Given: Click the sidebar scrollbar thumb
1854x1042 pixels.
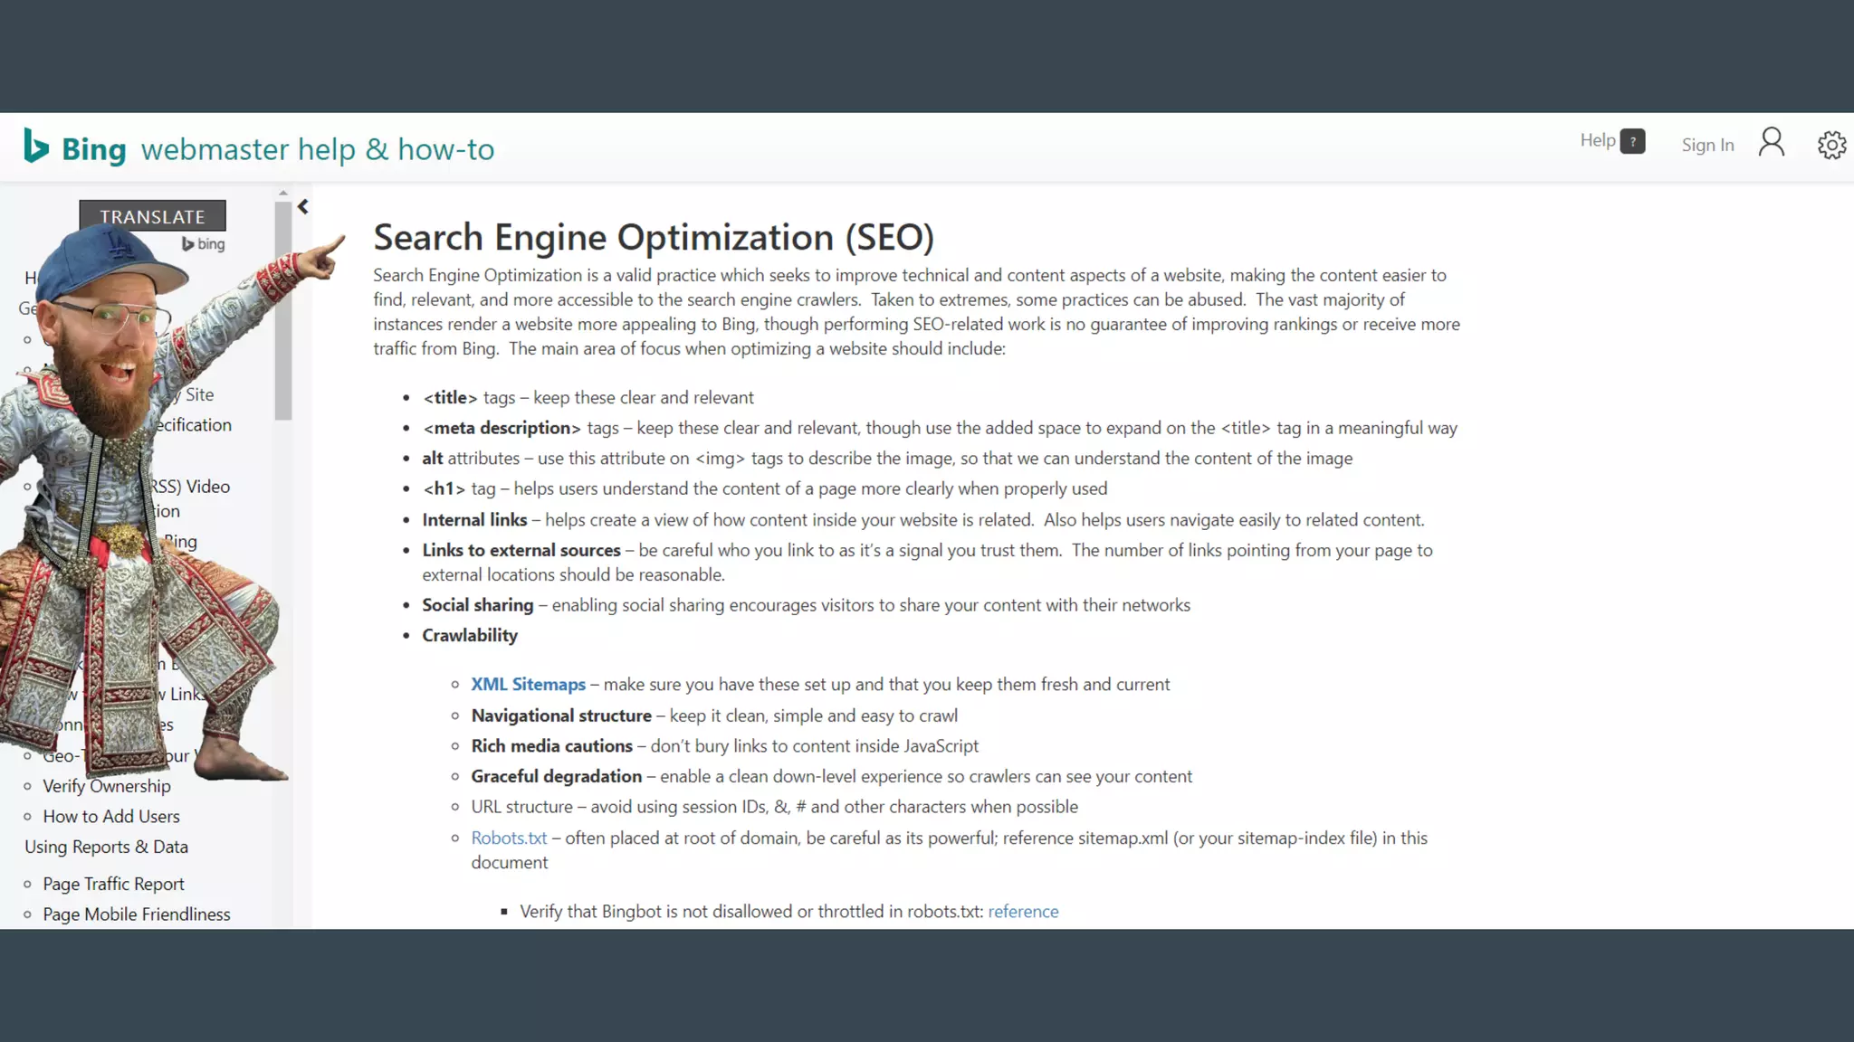Looking at the screenshot, I should pyautogui.click(x=283, y=308).
